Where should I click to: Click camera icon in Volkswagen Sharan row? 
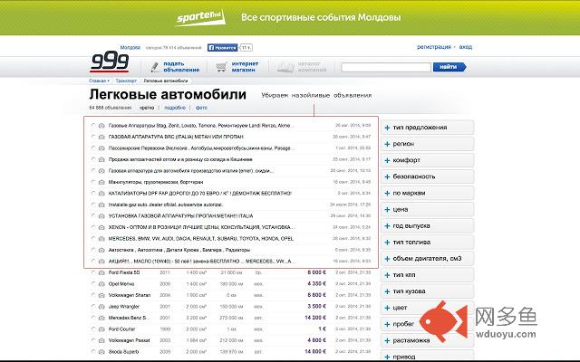pyautogui.click(x=101, y=295)
